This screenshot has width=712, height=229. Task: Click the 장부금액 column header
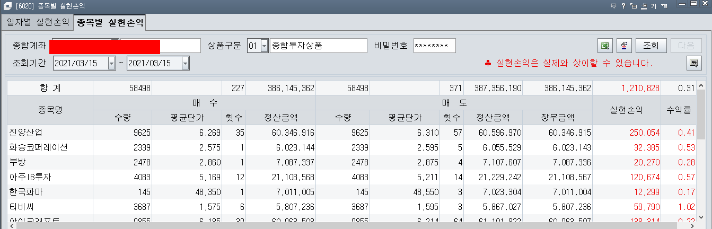pos(557,117)
